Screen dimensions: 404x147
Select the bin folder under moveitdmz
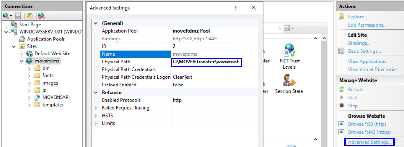point(46,68)
